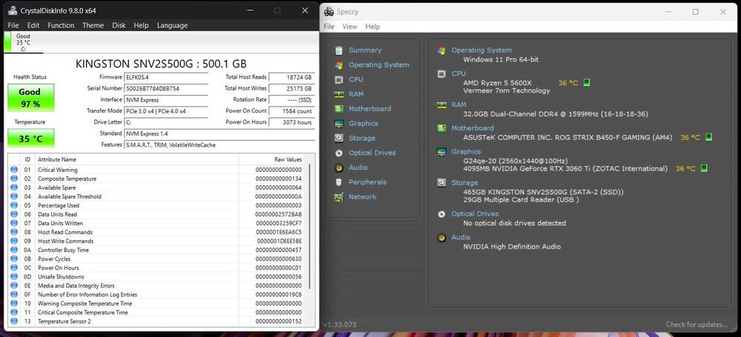This screenshot has height=337, width=741.
Task: Open the Summary section icon in Speccy
Action: coord(339,50)
